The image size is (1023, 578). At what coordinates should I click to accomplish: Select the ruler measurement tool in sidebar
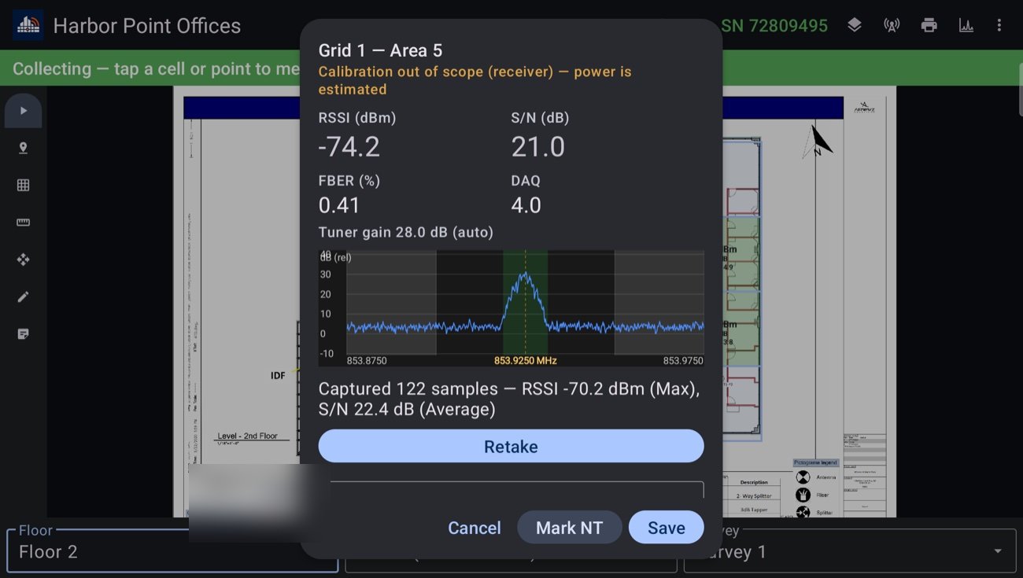tap(23, 223)
